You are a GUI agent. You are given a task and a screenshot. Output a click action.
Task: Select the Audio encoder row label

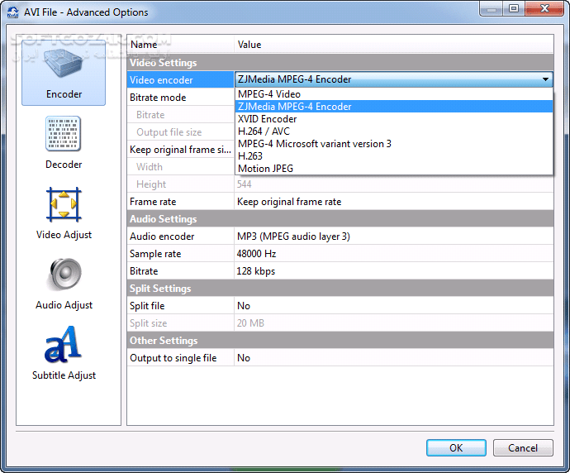pos(180,236)
